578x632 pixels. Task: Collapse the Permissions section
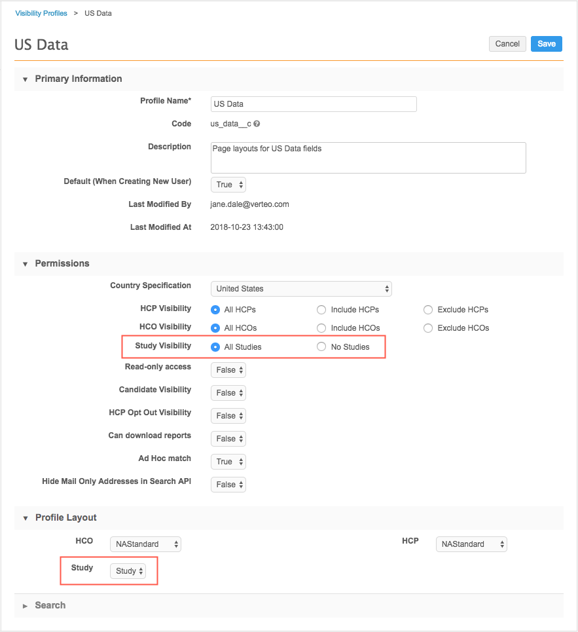(26, 264)
